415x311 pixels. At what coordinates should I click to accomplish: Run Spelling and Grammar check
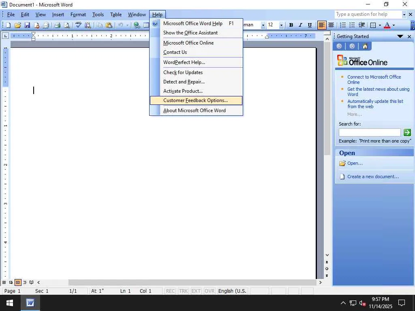click(x=78, y=25)
